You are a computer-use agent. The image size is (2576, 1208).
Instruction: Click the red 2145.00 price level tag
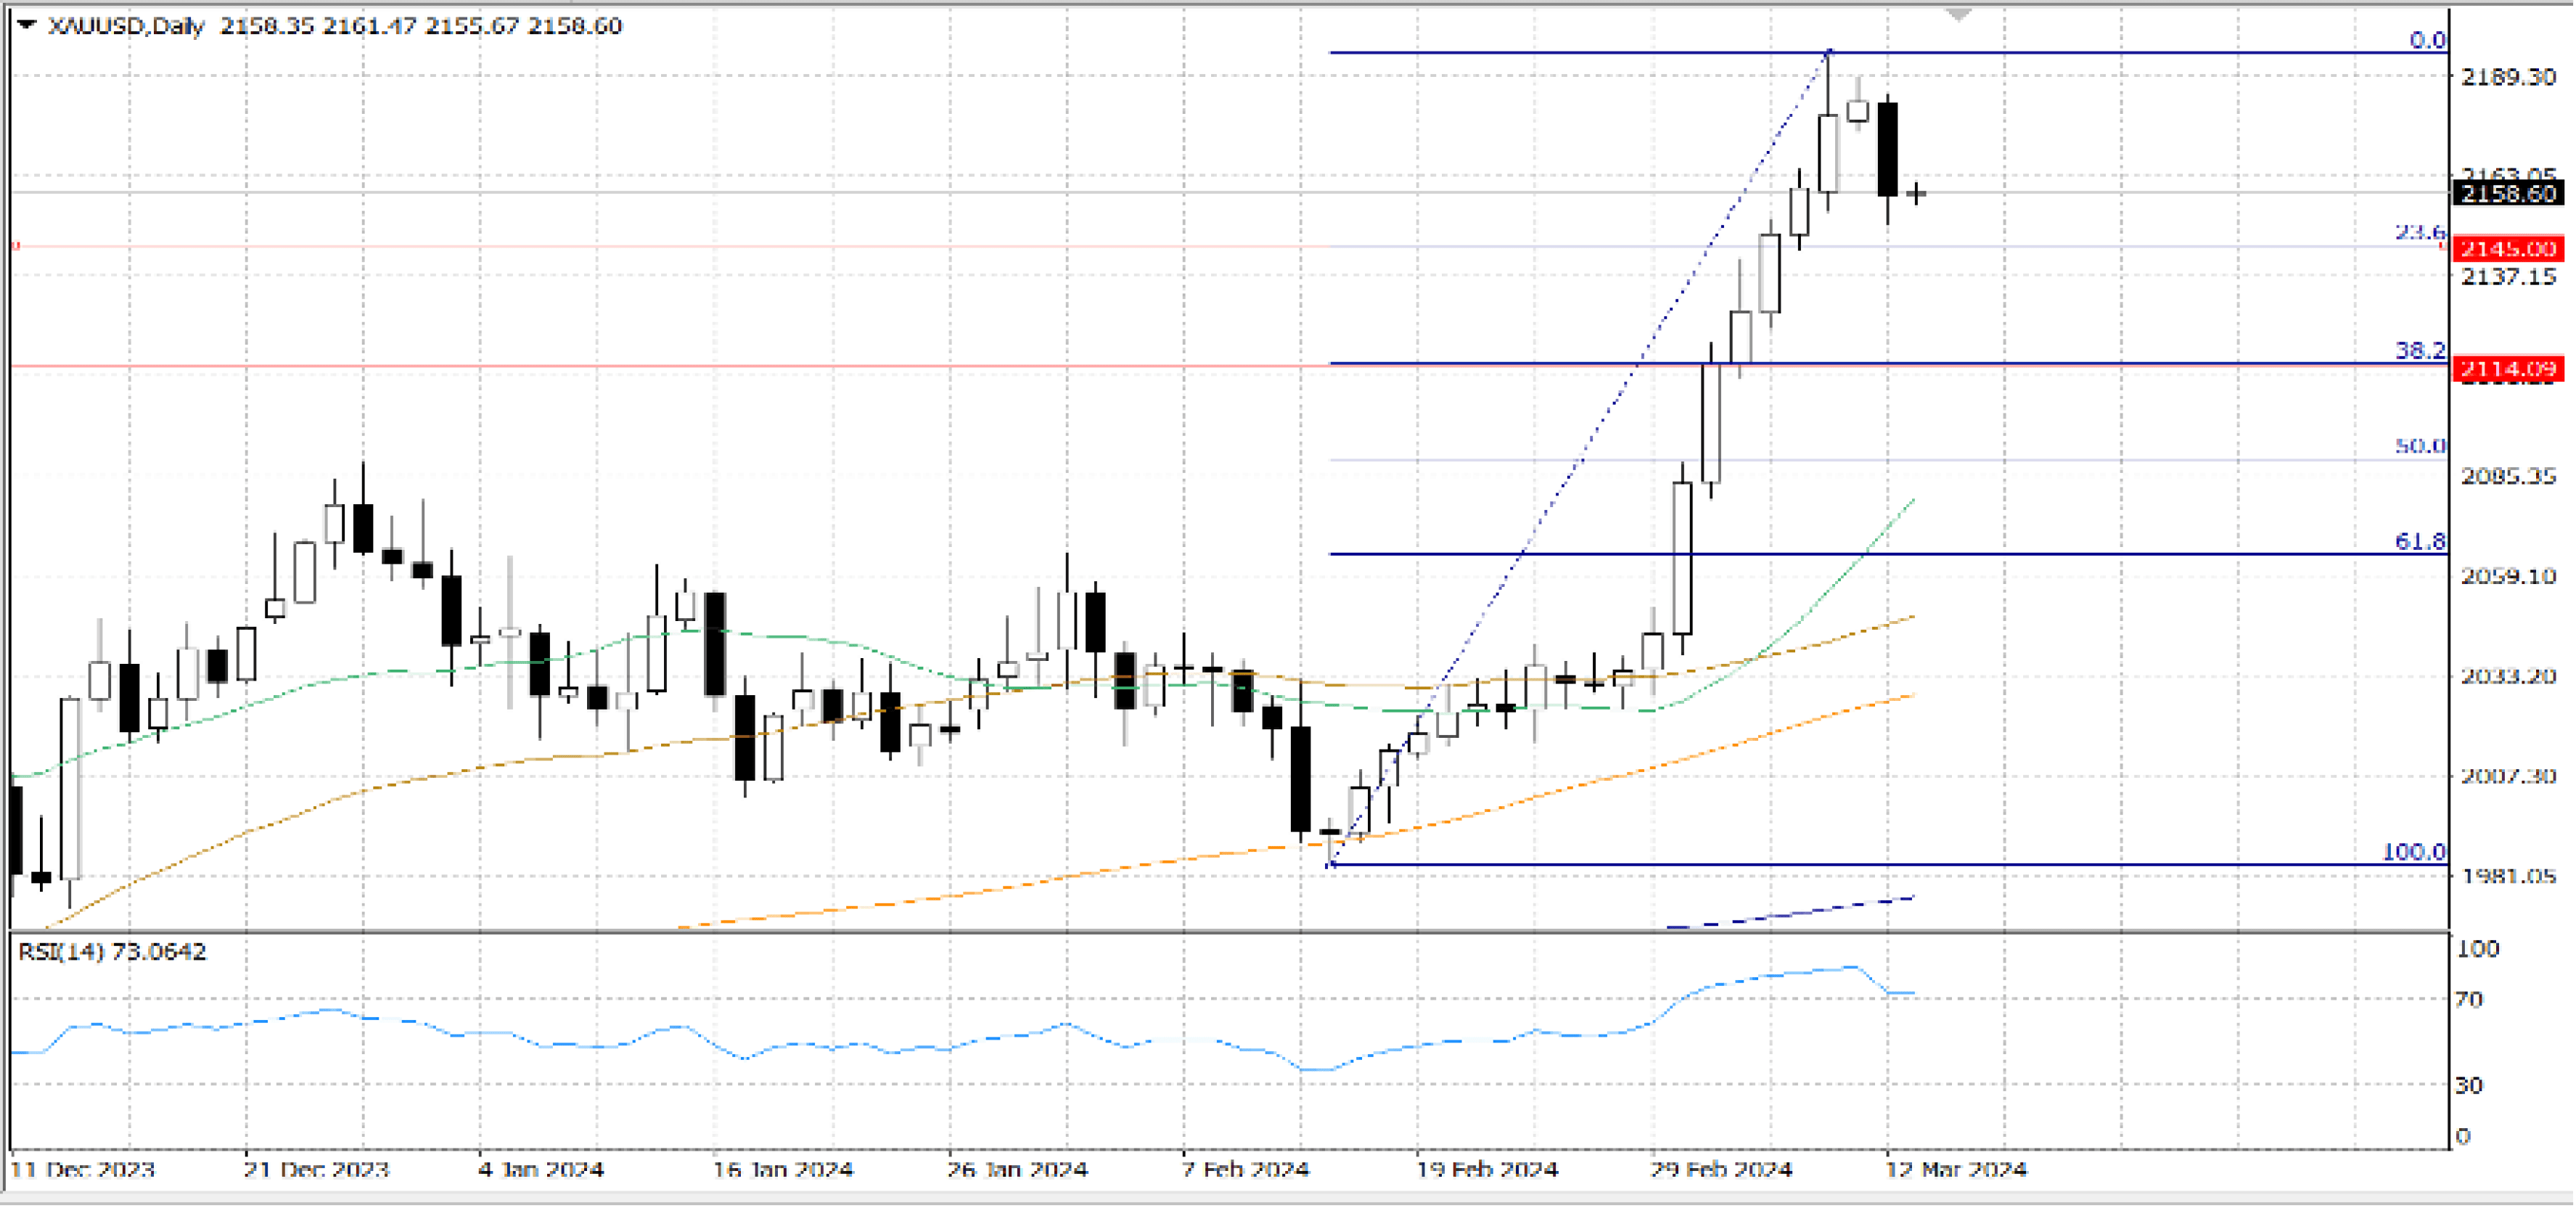pos(2507,248)
